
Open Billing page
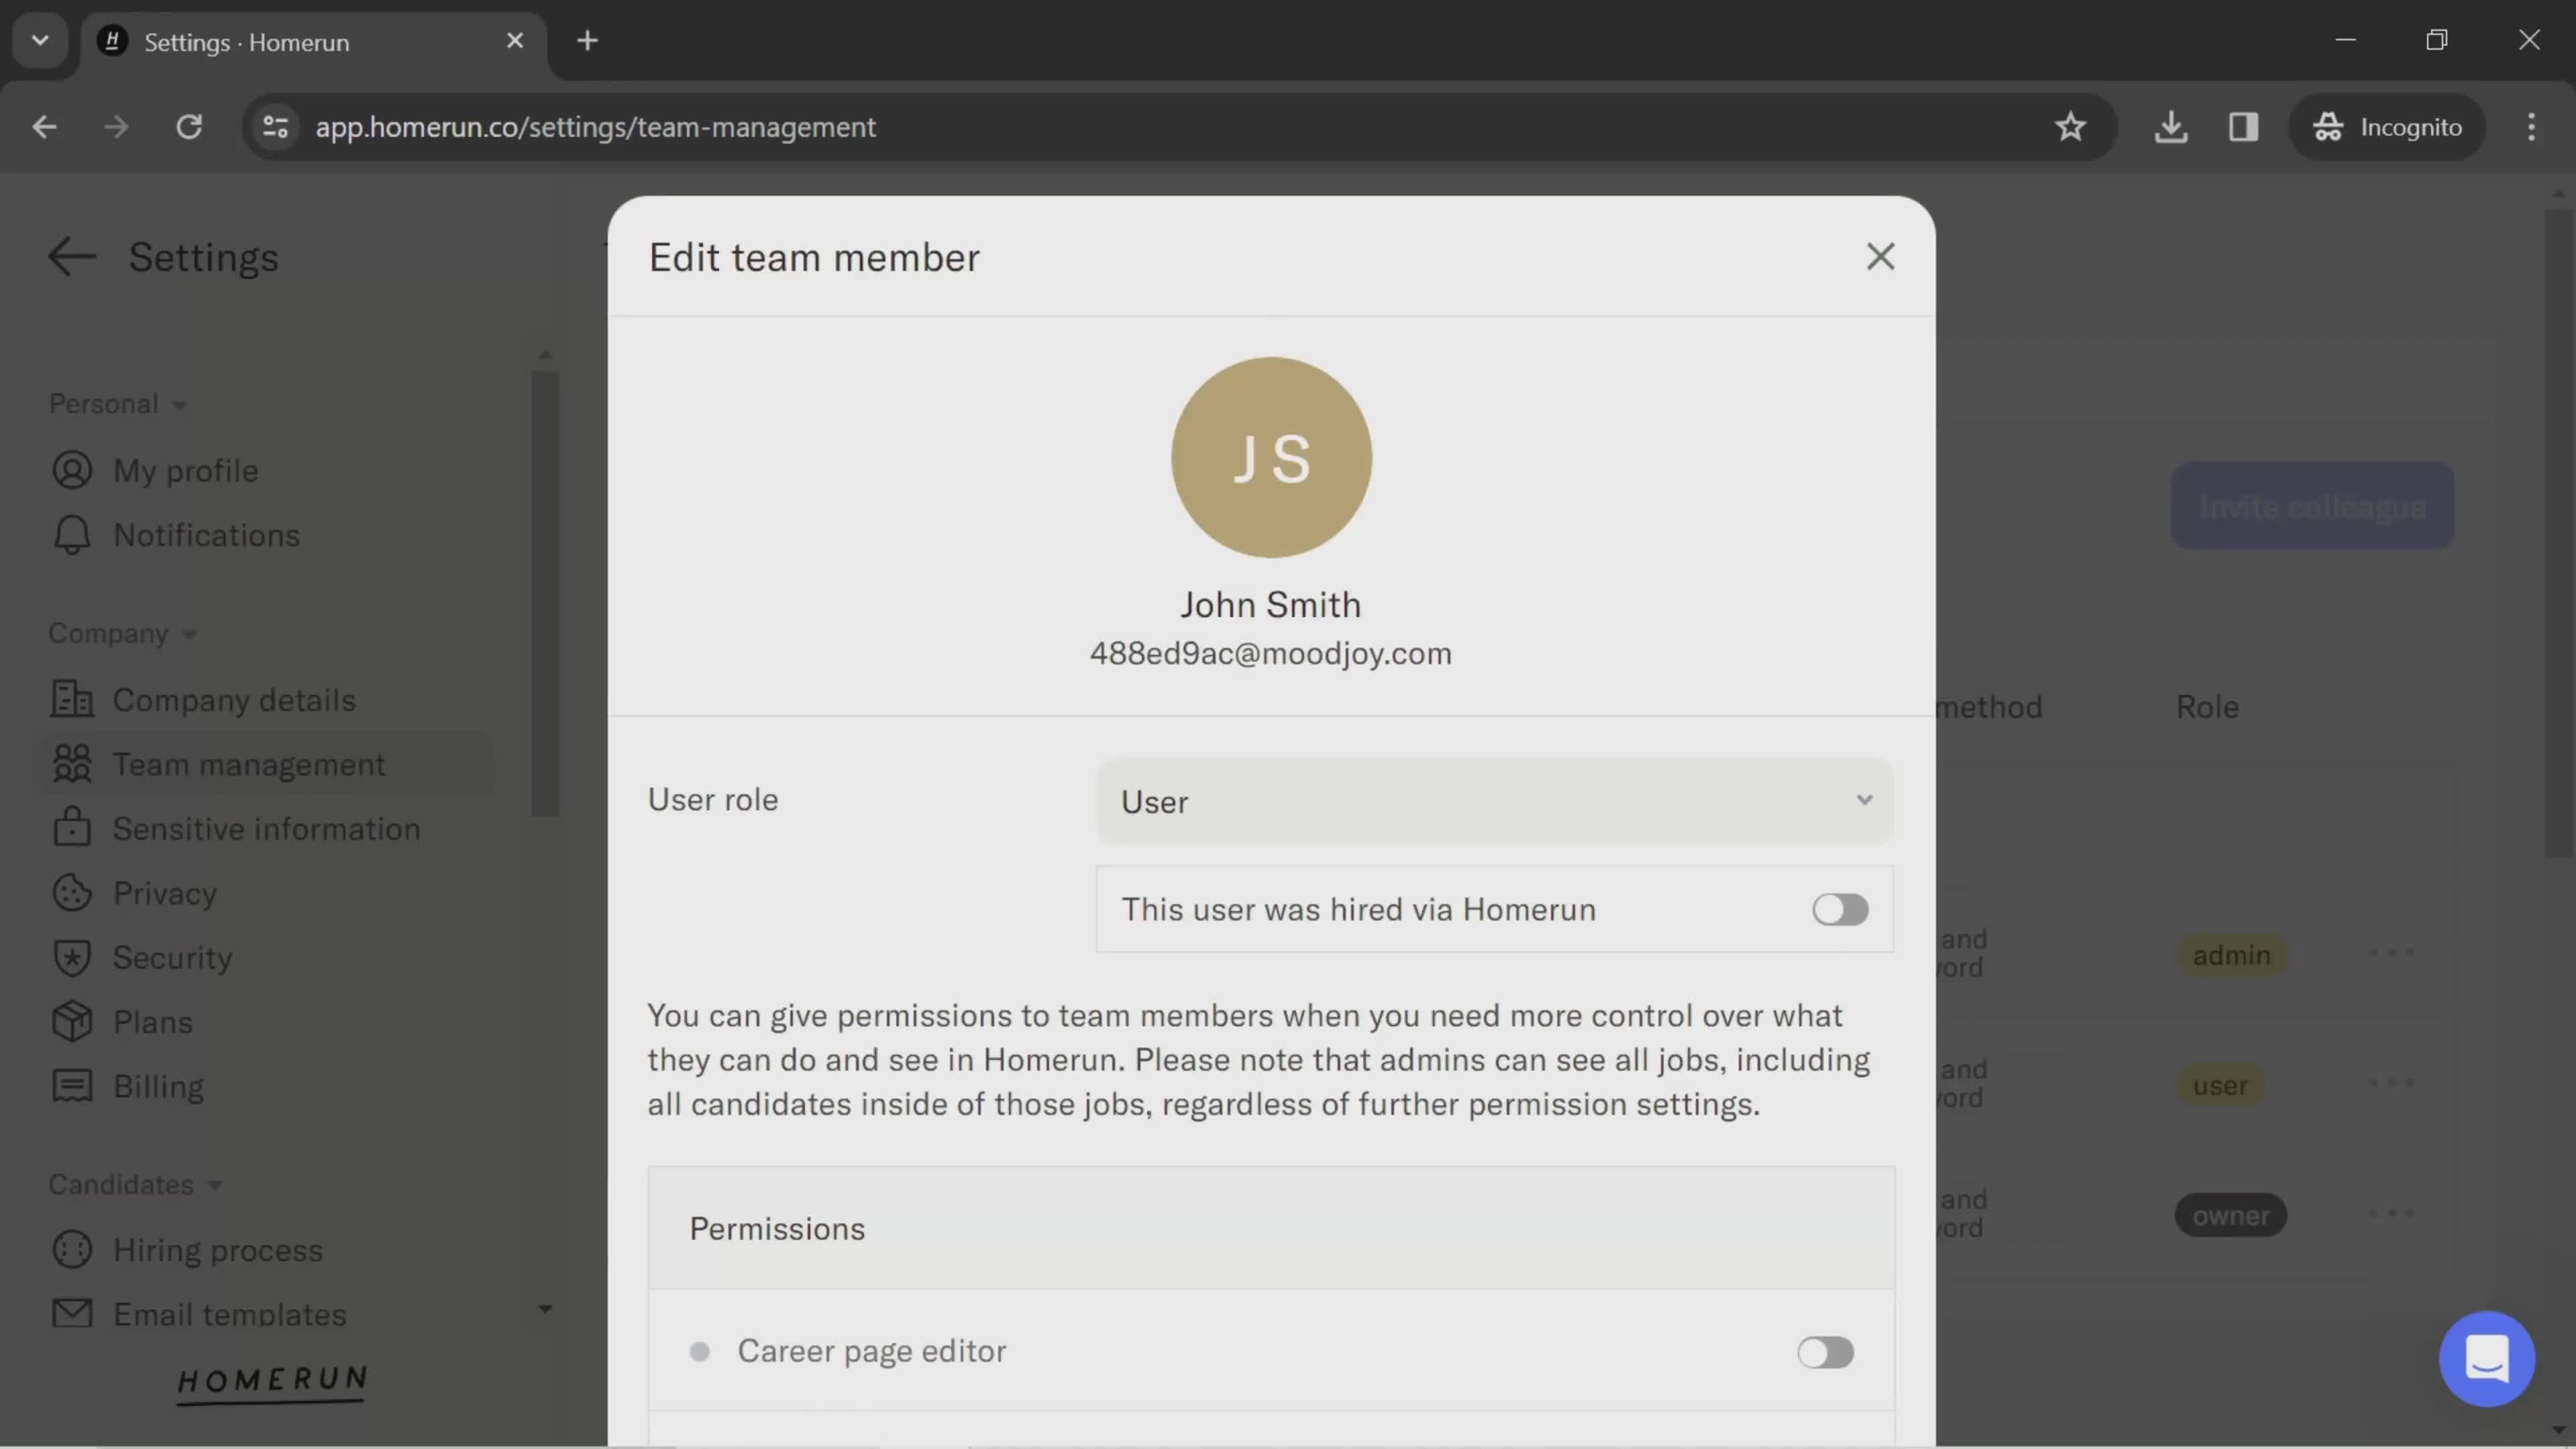pos(158,1086)
